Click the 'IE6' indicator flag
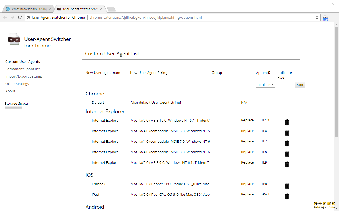This screenshot has width=339, height=211. (x=264, y=131)
